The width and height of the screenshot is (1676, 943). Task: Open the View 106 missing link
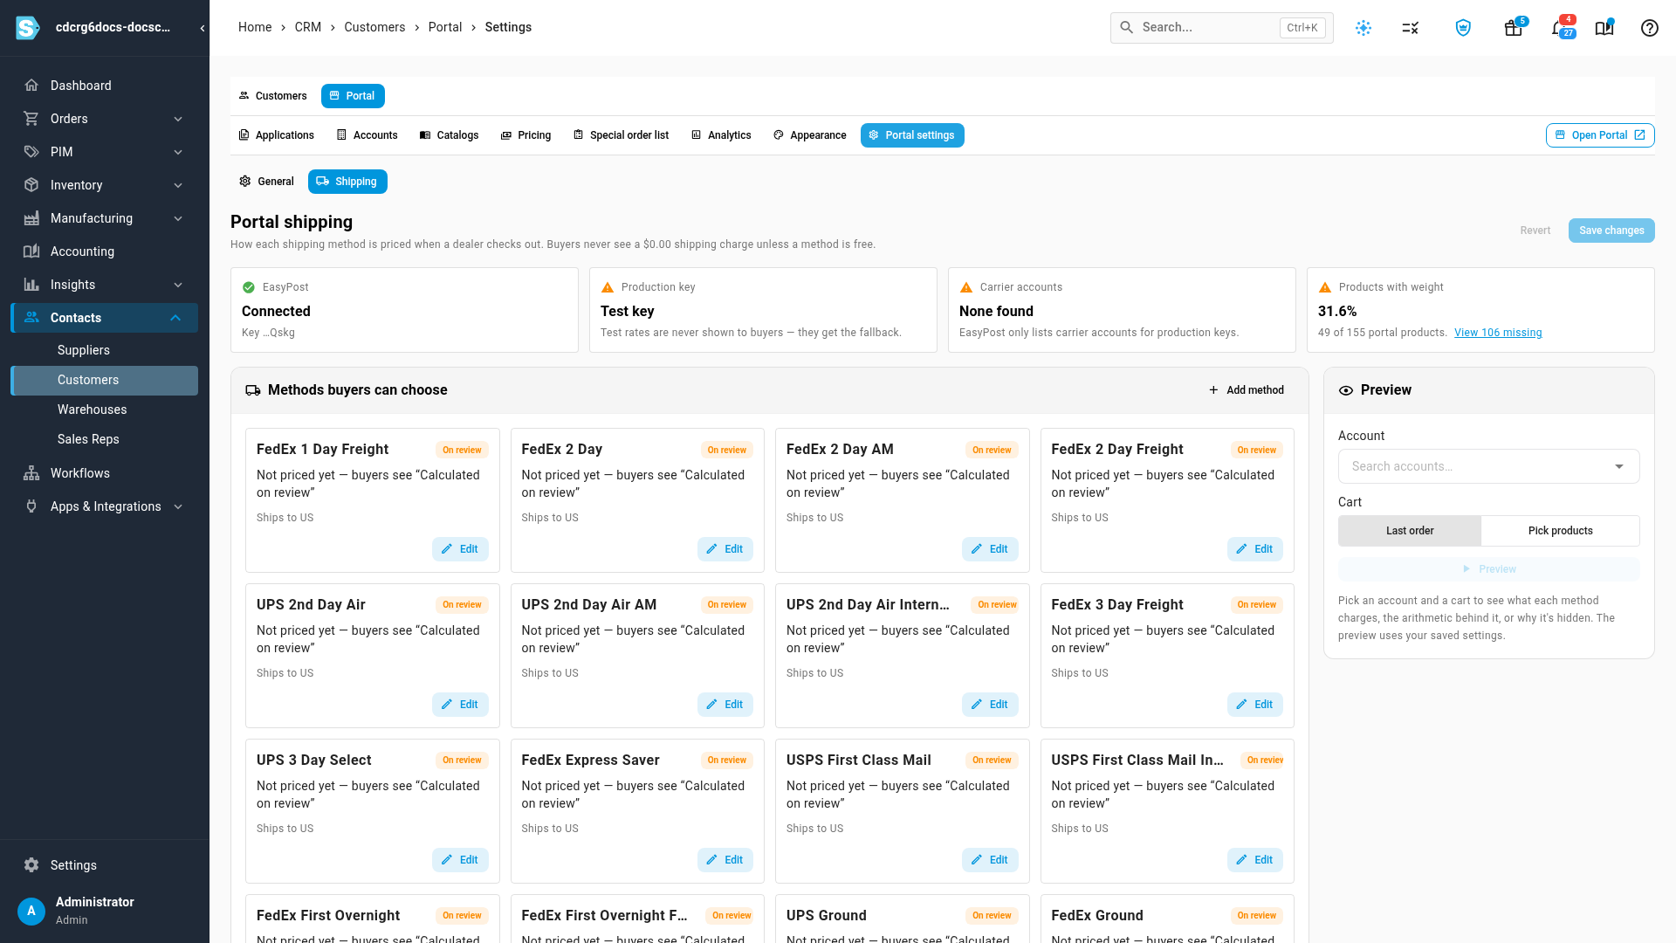pos(1498,333)
